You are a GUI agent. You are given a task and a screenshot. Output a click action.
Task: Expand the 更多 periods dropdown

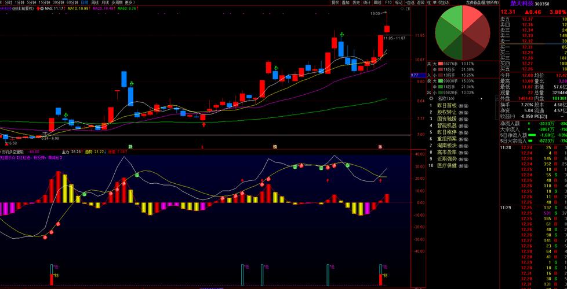click(x=130, y=3)
